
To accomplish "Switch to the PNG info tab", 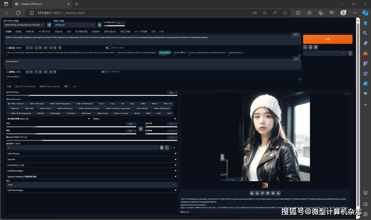I will coord(44,31).
